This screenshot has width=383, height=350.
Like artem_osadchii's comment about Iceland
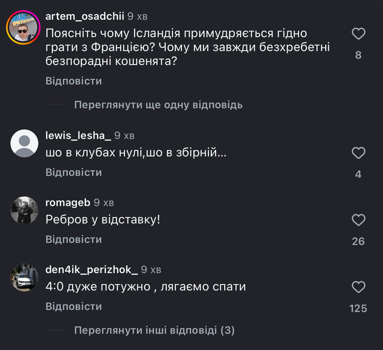(x=358, y=34)
